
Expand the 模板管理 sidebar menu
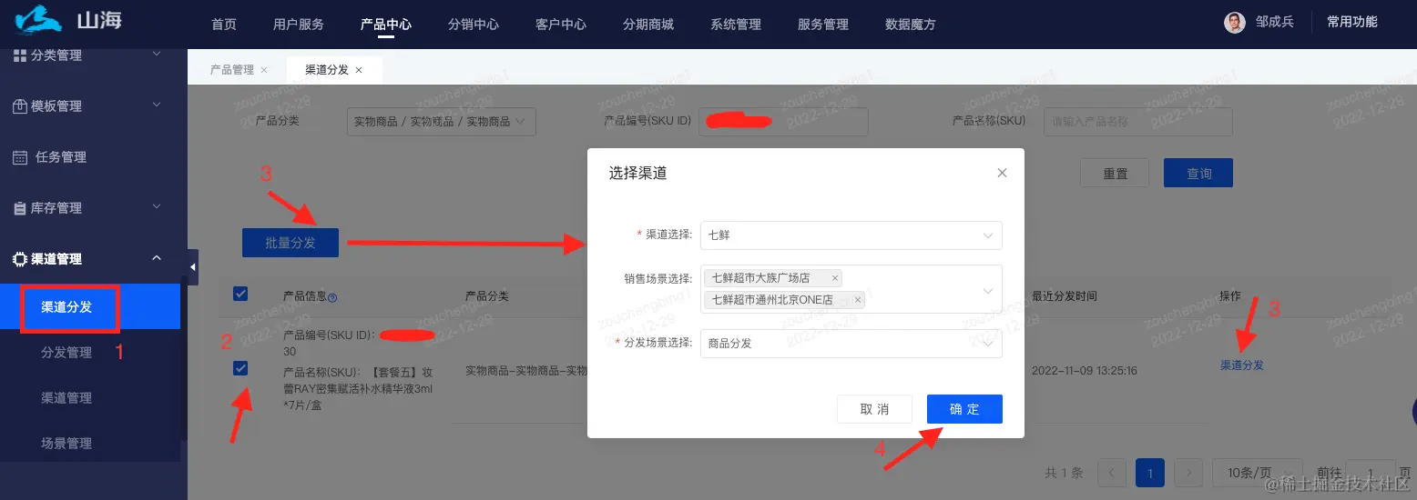[x=157, y=105]
